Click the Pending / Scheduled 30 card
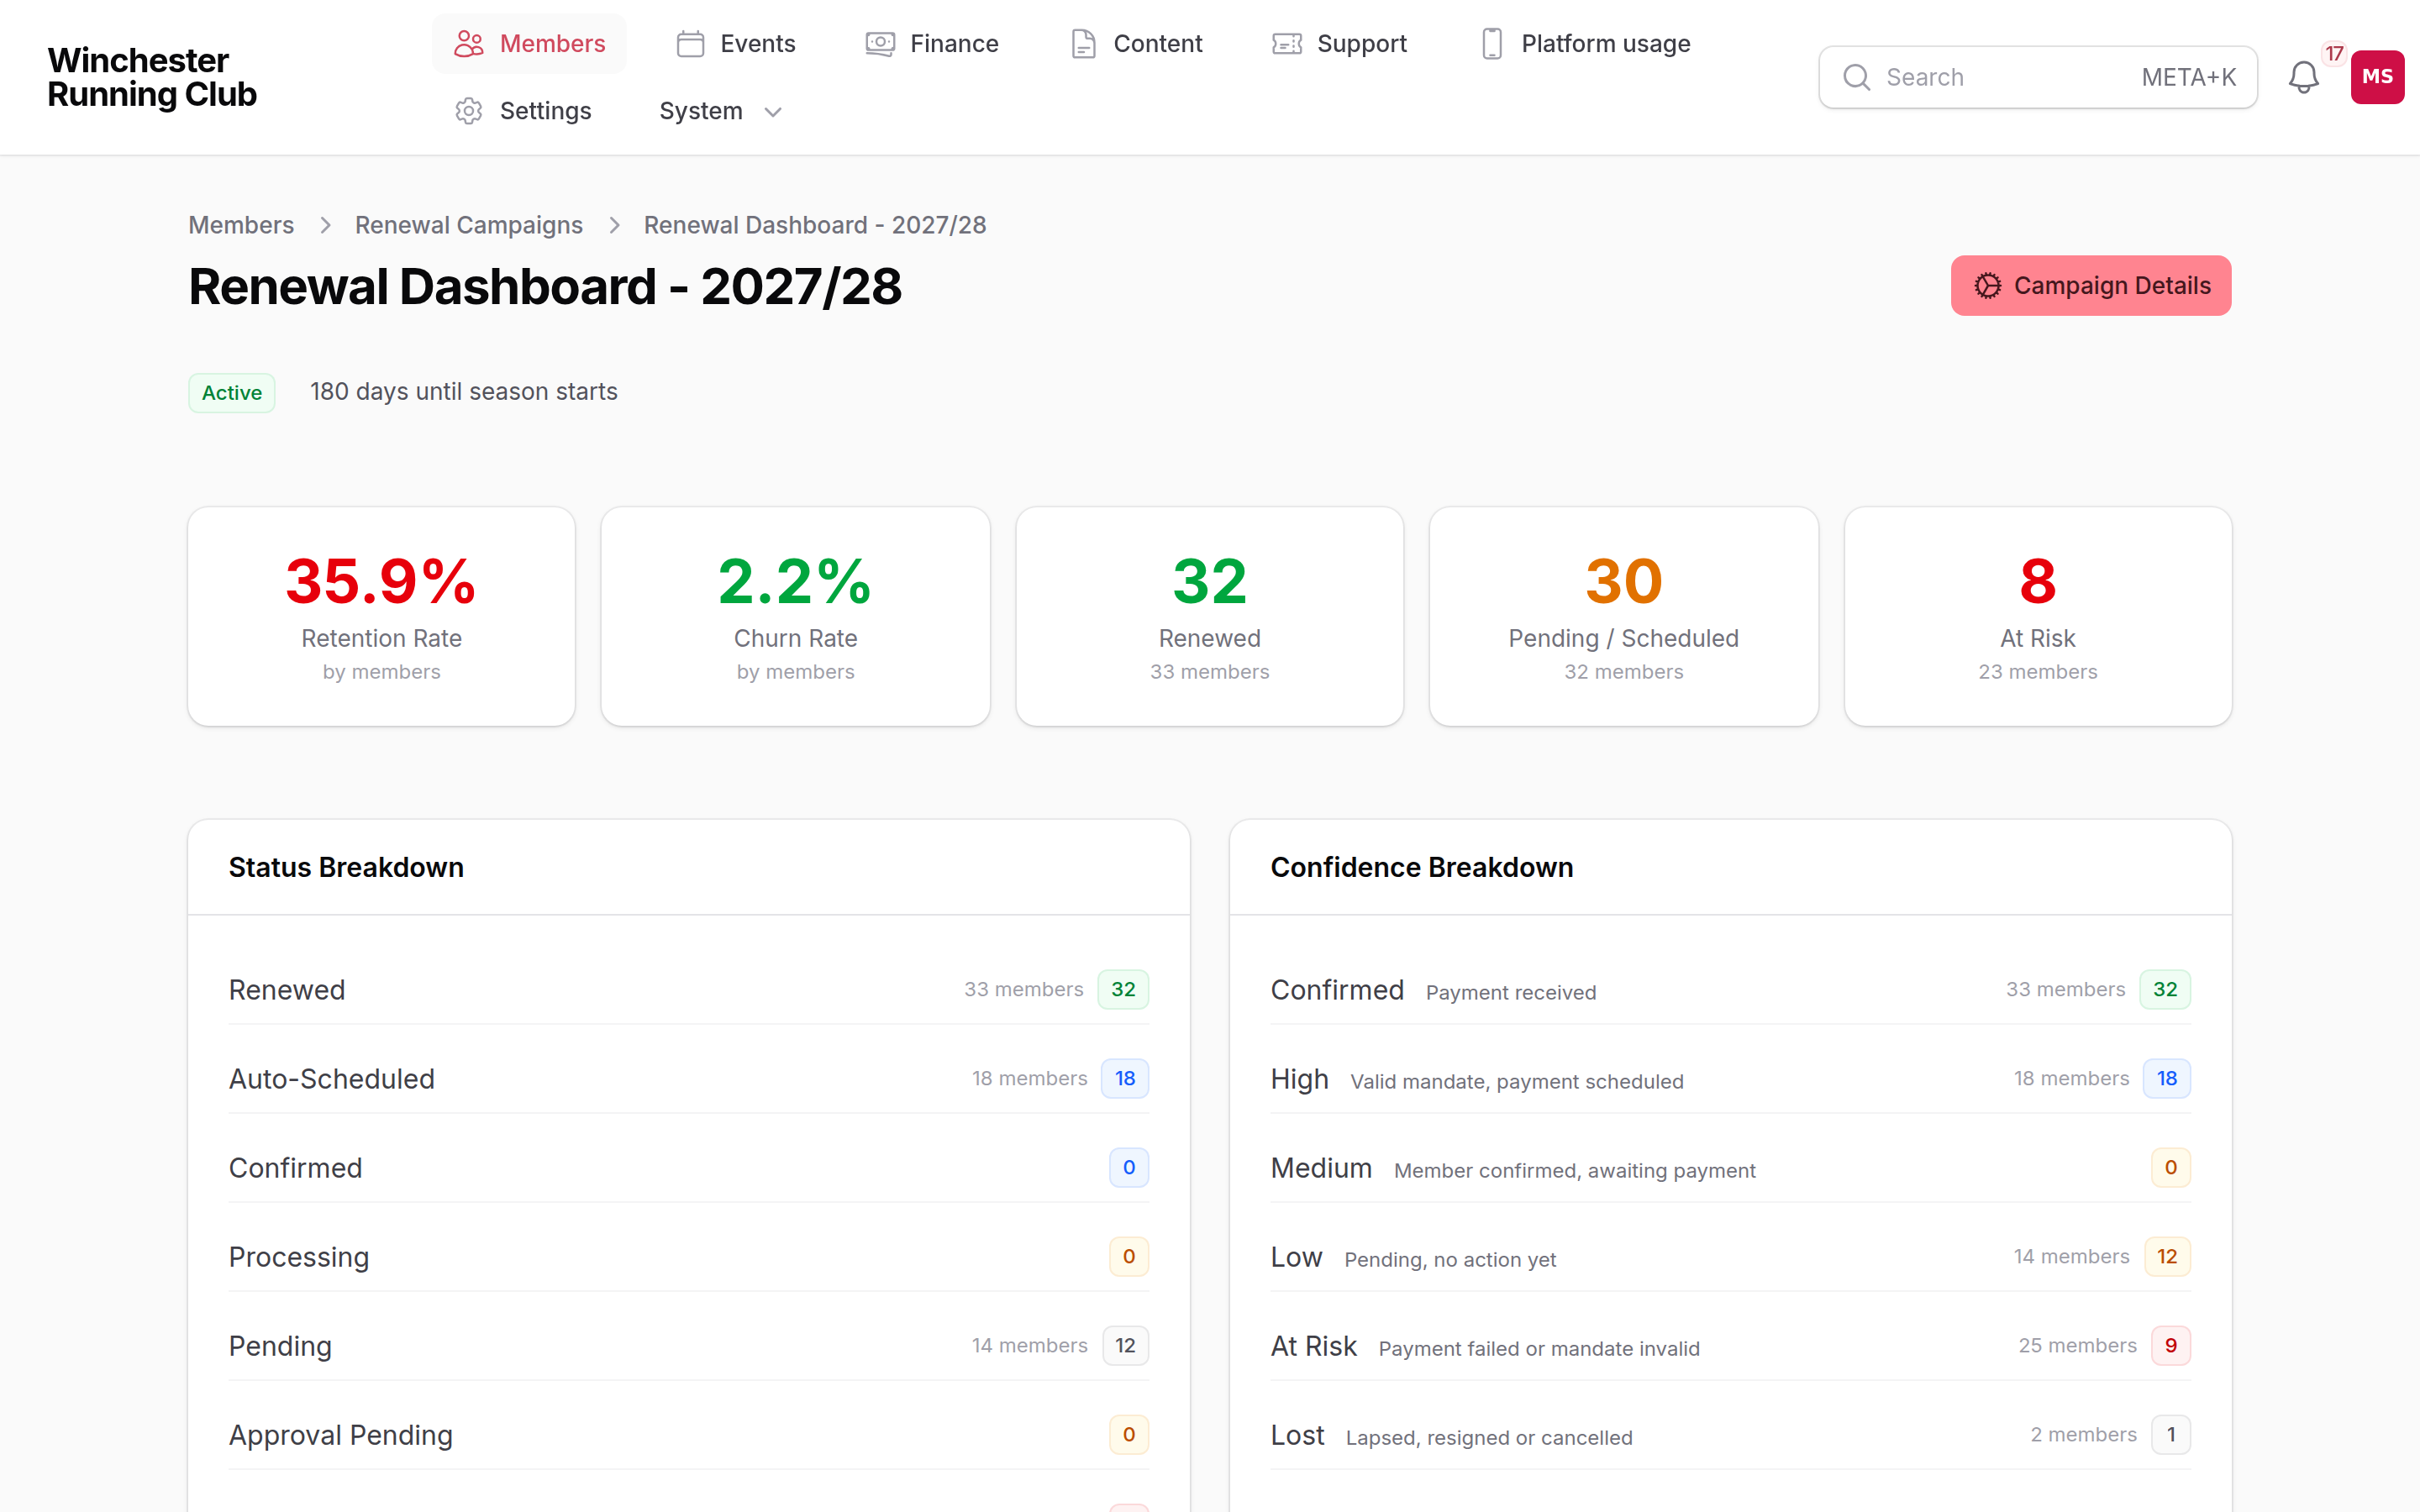 pyautogui.click(x=1623, y=616)
